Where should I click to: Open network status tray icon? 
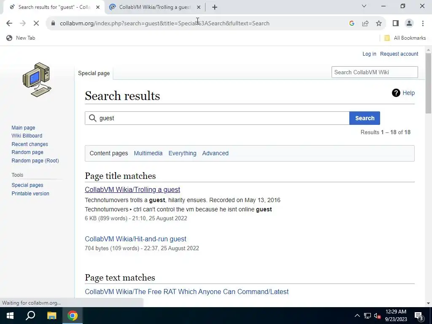point(367,316)
